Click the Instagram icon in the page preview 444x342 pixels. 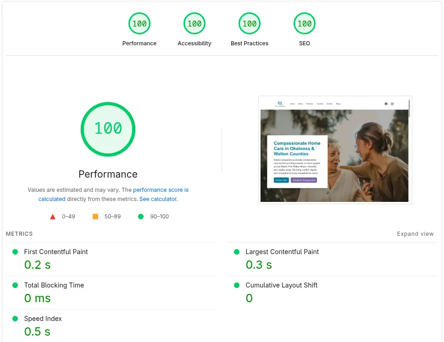(392, 103)
